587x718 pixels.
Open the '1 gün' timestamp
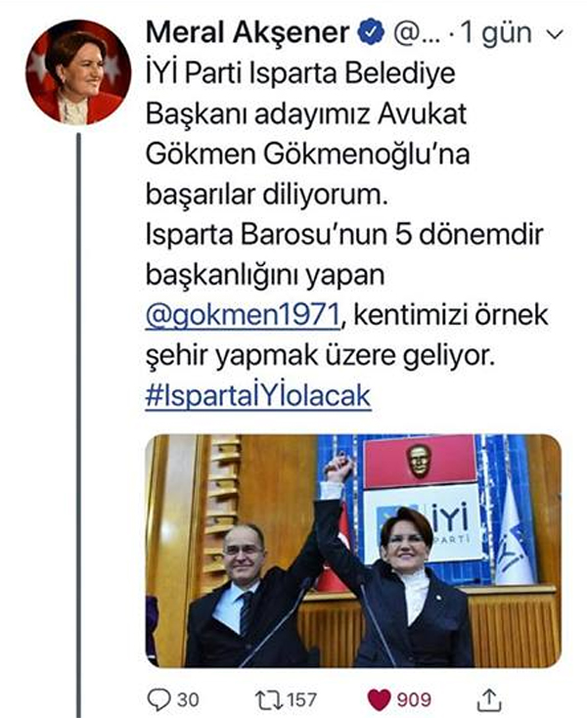pyautogui.click(x=495, y=34)
